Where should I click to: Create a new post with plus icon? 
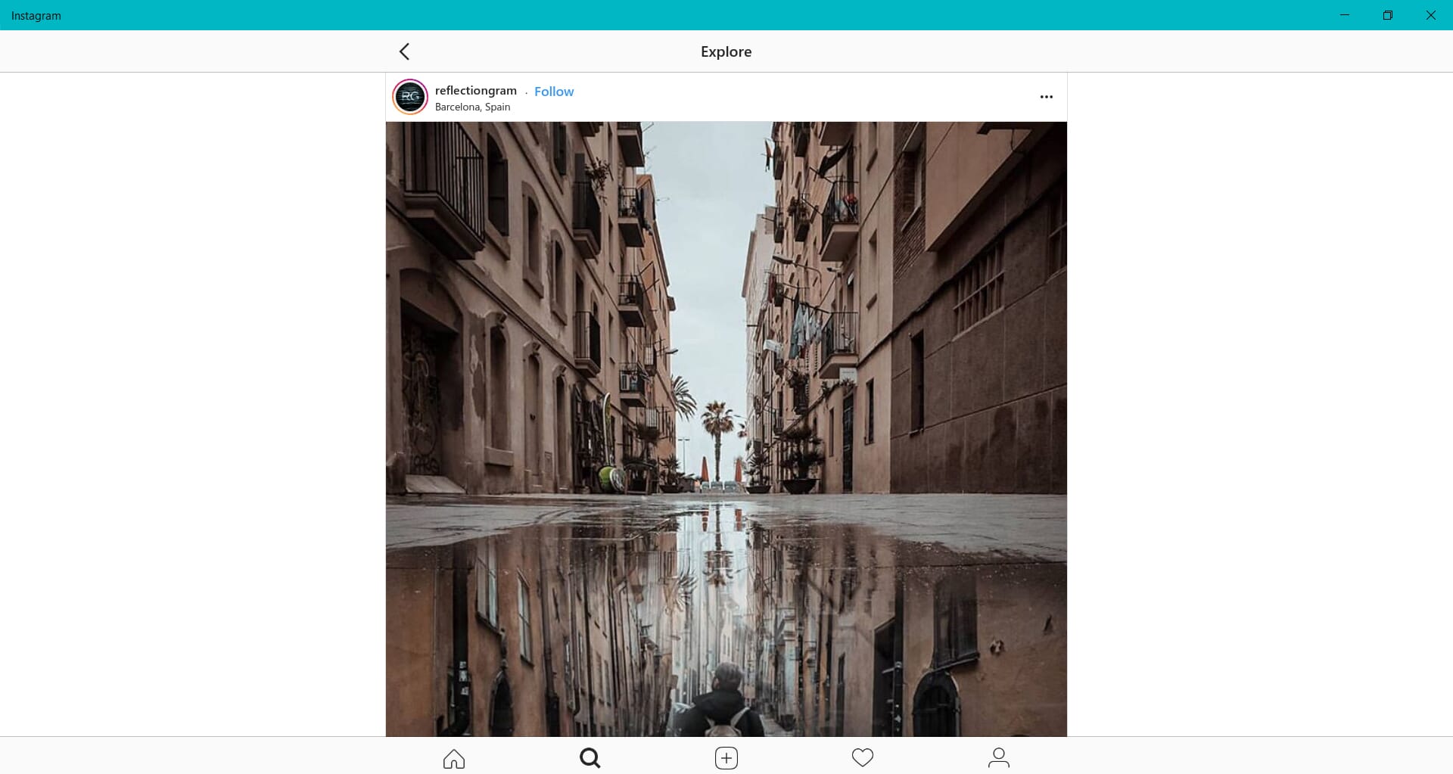pos(726,758)
